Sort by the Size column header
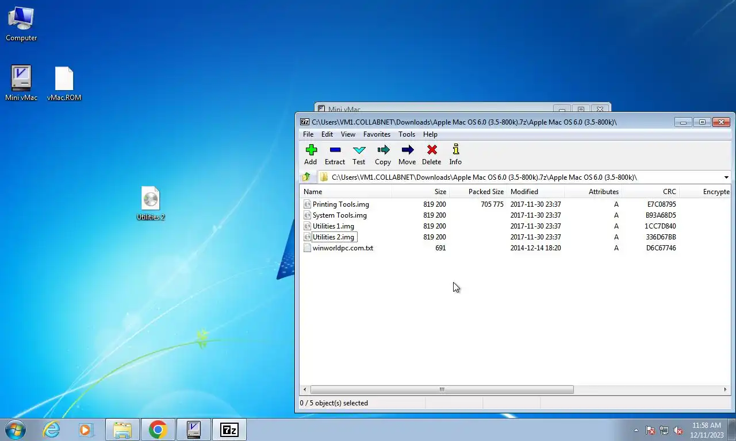Screen dimensions: 736x441 tap(420, 192)
